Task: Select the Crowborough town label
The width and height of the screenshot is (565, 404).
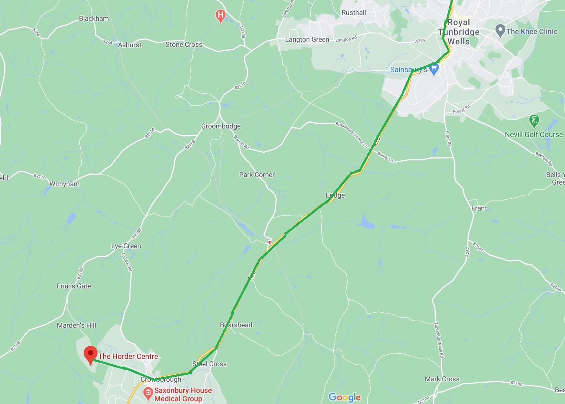Action: pyautogui.click(x=161, y=379)
